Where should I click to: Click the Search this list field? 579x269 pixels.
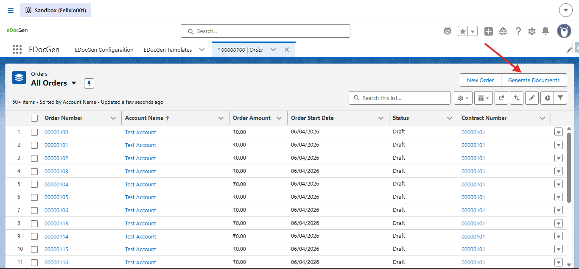[400, 98]
